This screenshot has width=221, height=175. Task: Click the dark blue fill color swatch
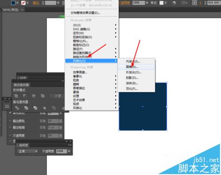pyautogui.click(x=13, y=3)
